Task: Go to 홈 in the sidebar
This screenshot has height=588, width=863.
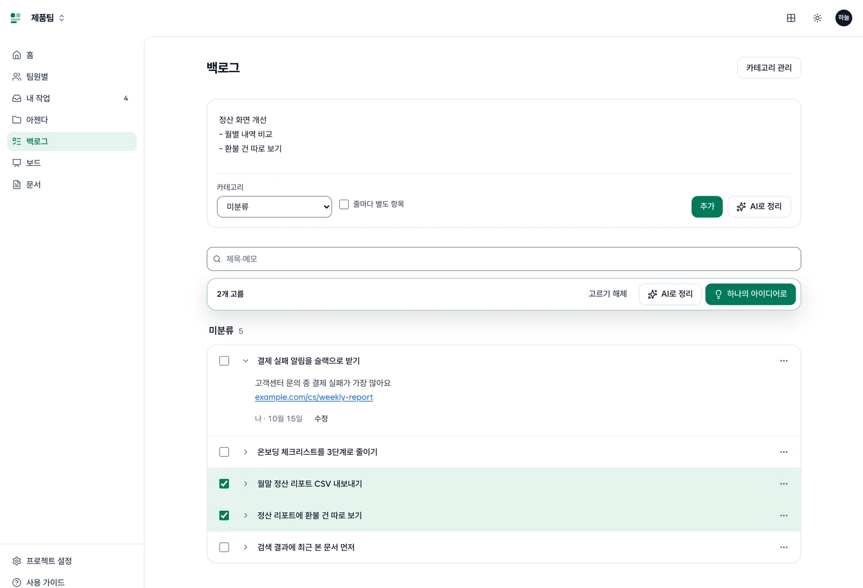Action: (x=72, y=55)
